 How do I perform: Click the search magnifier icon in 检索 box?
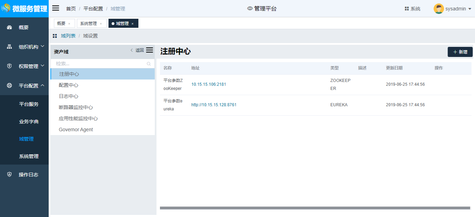tap(149, 64)
